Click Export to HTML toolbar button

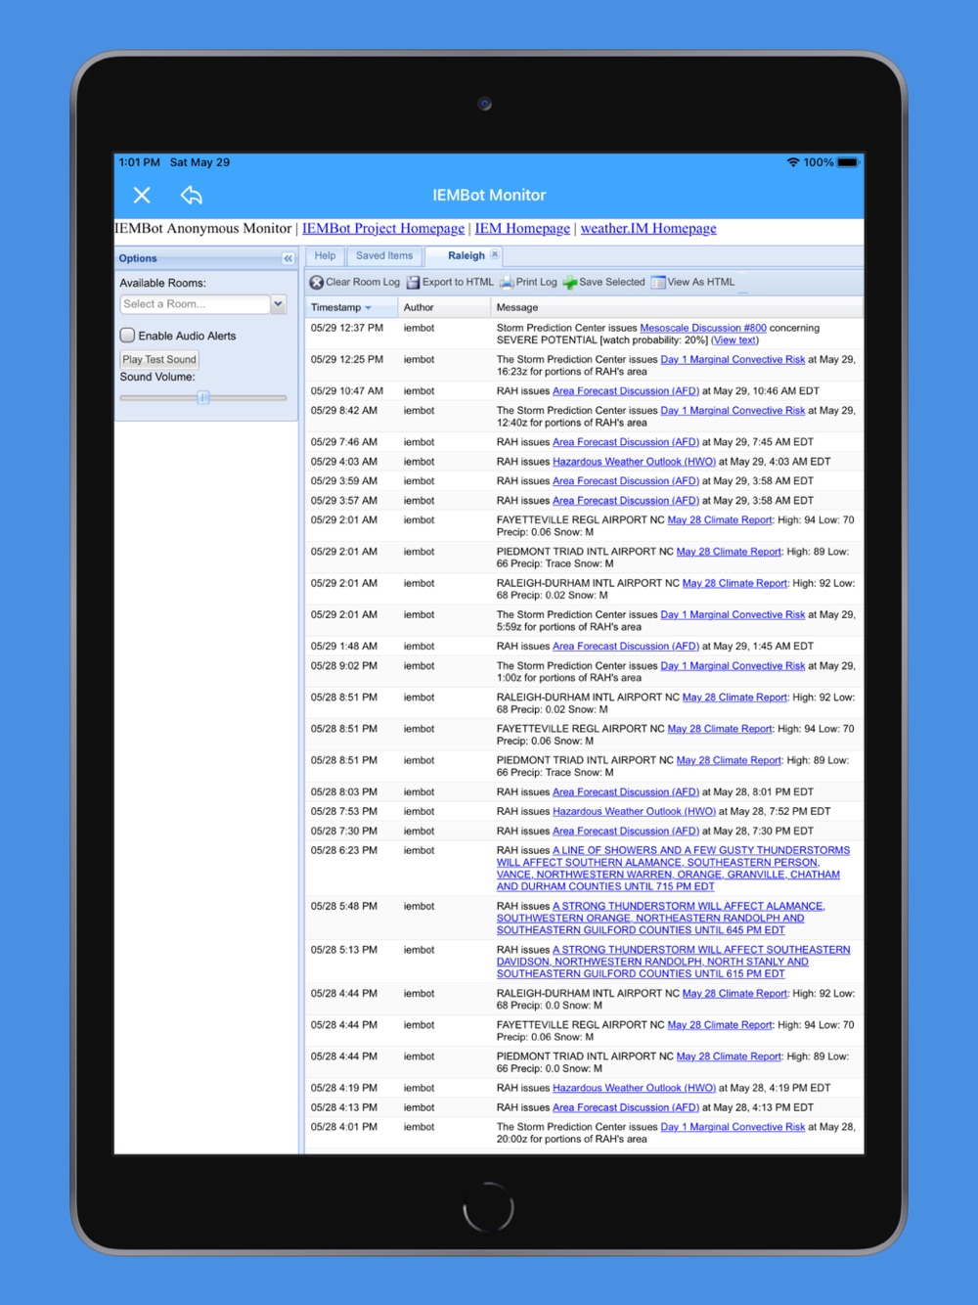[x=450, y=282]
